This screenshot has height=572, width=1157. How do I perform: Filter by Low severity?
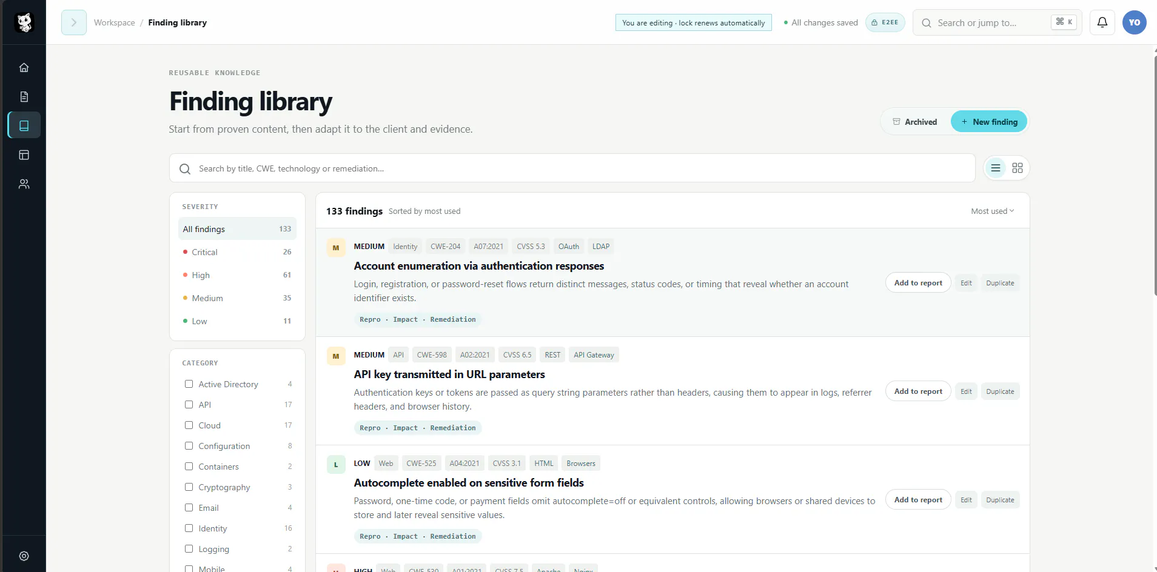coord(237,321)
